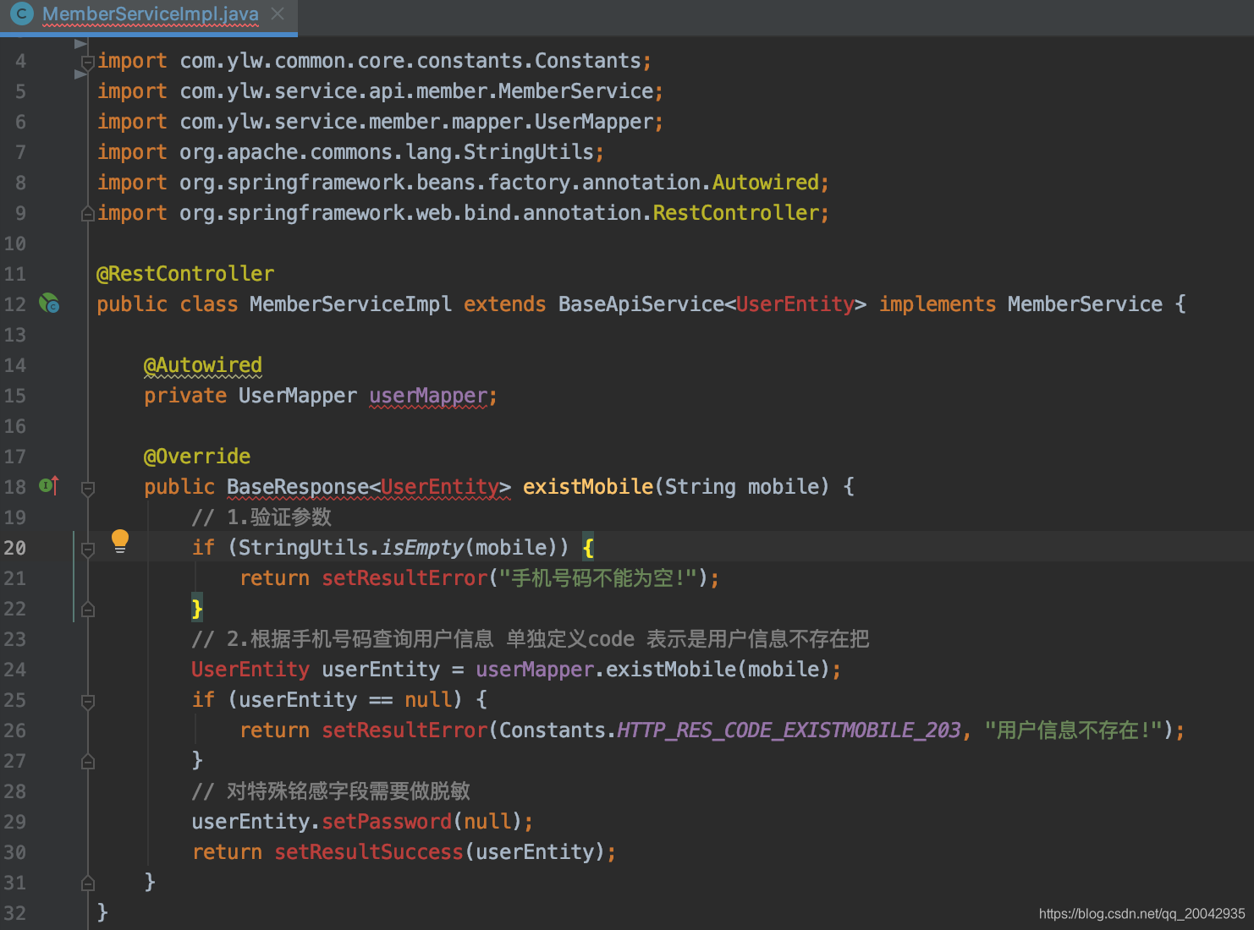Click UserMapper in the line 6 import

coord(594,122)
